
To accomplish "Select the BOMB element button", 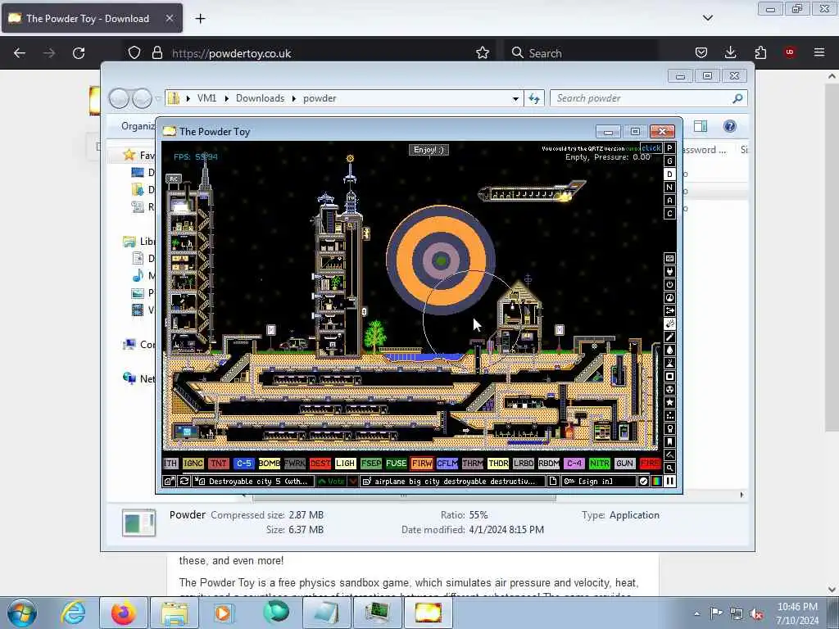I will click(x=269, y=464).
